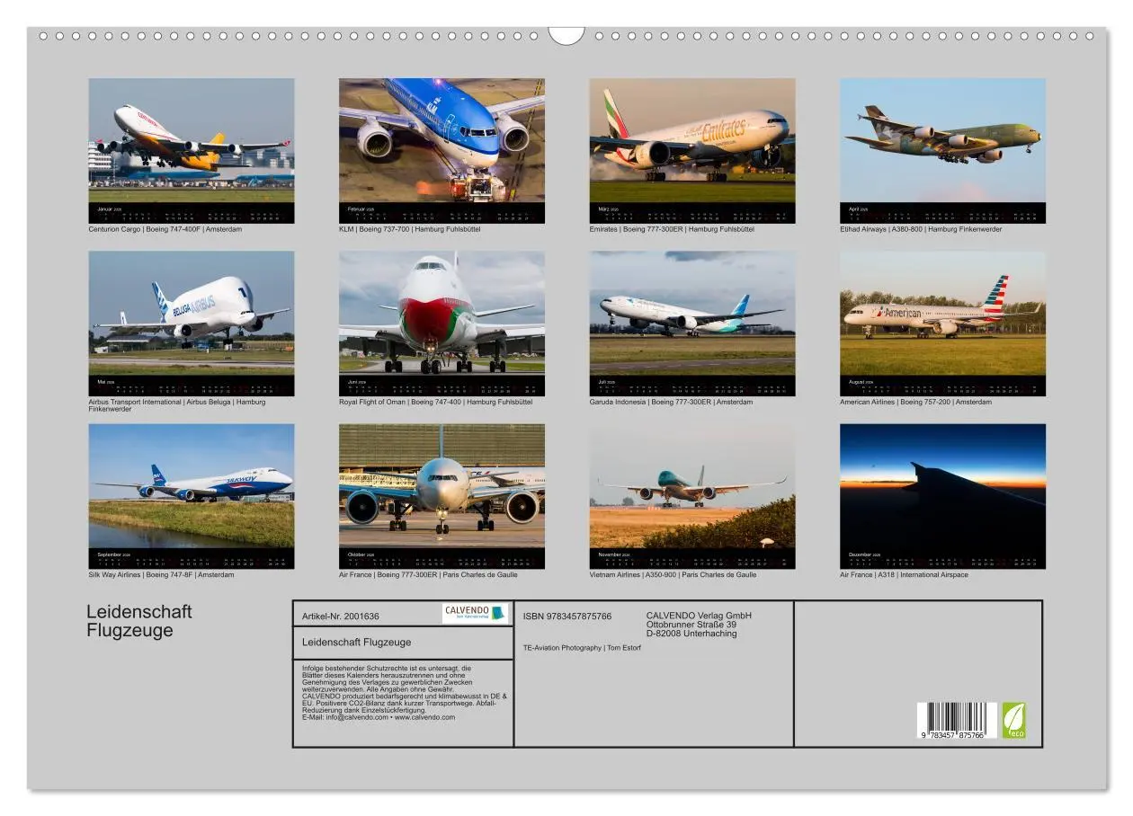The image size is (1133, 816).
Task: Click the www.calvendo.com web address
Action: pos(424,717)
